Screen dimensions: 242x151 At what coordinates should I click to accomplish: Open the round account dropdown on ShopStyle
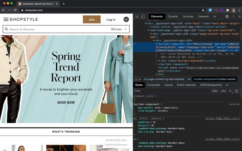[126, 19]
